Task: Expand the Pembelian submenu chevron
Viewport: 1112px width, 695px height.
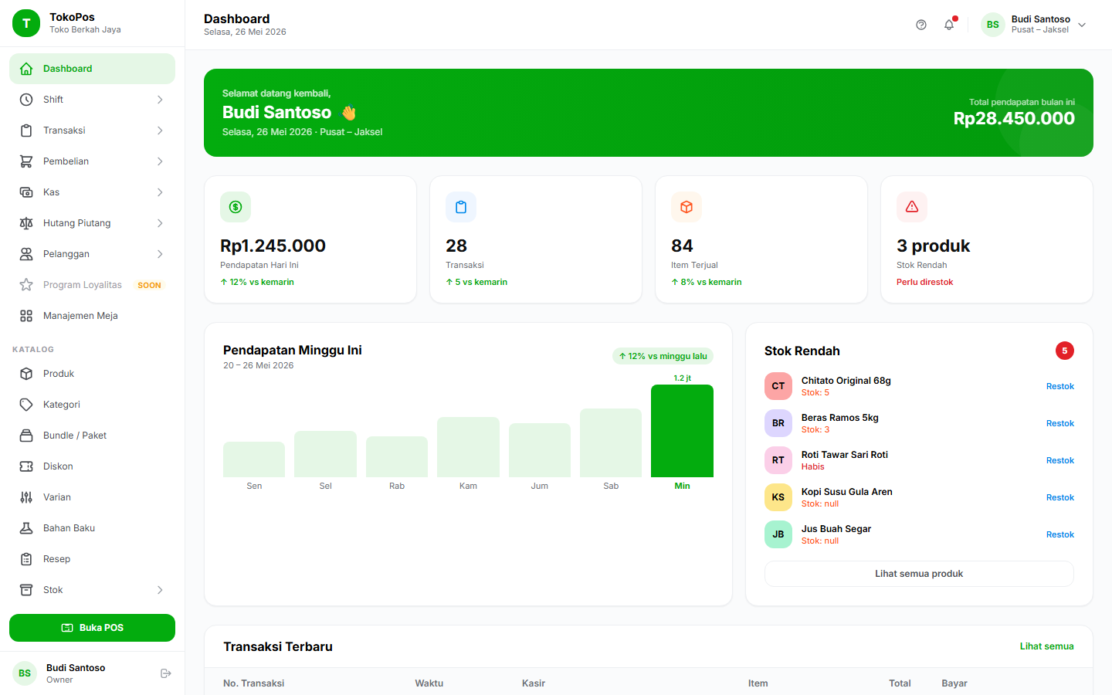Action: pos(160,161)
